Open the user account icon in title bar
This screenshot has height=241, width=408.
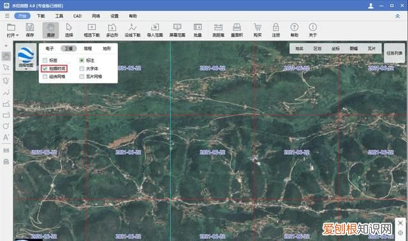point(371,6)
